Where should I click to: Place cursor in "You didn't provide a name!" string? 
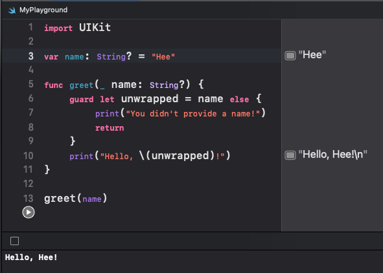(192, 114)
